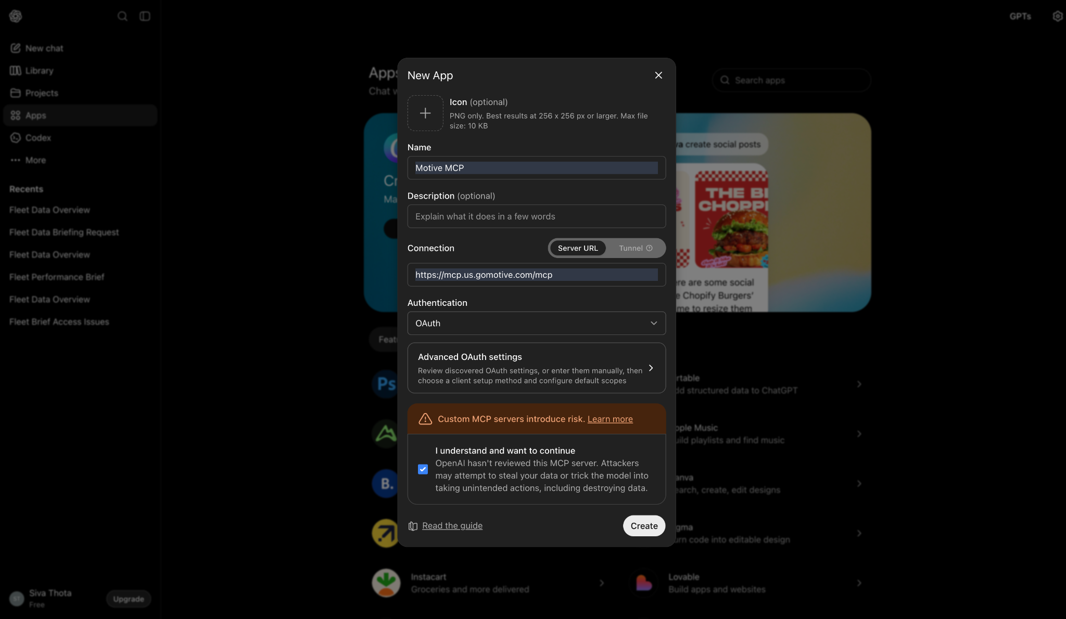Click the Booking.com B. app icon
The width and height of the screenshot is (1066, 619).
[385, 484]
